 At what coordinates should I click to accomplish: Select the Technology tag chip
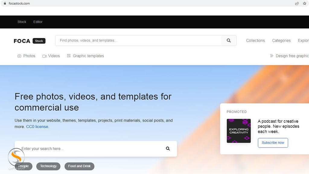[x=48, y=166]
